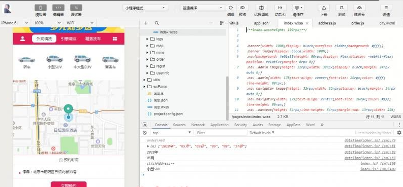
Task: Click the compile (编译) refresh icon
Action: tap(231, 8)
